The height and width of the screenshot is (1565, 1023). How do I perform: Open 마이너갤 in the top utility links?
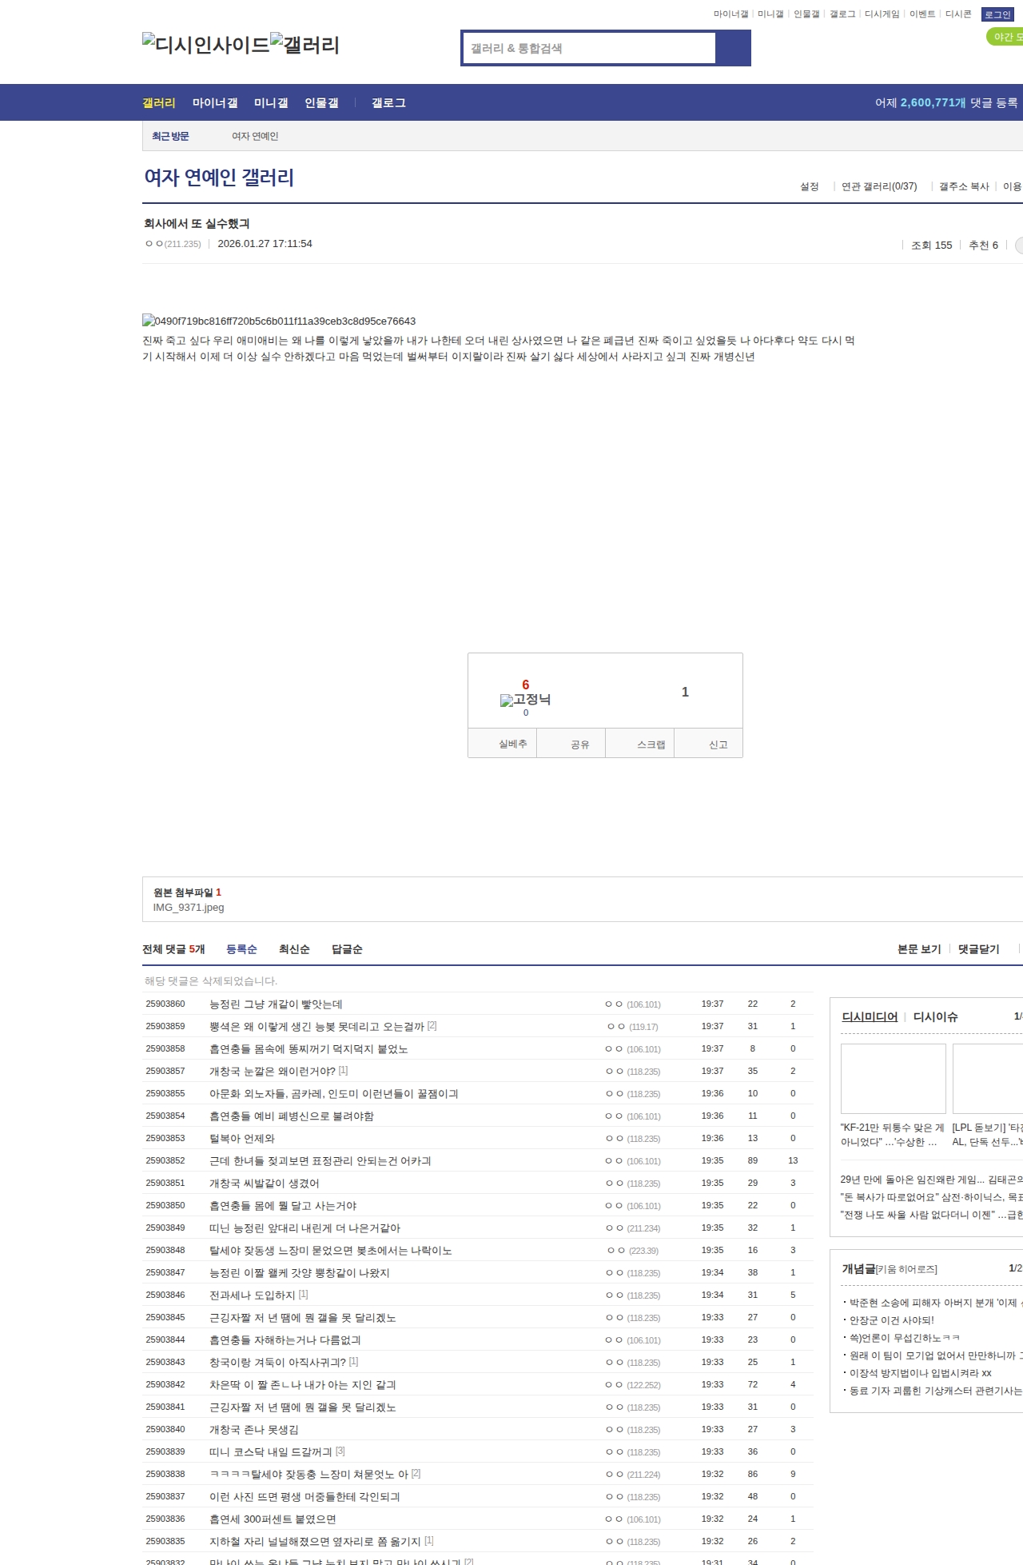point(730,14)
